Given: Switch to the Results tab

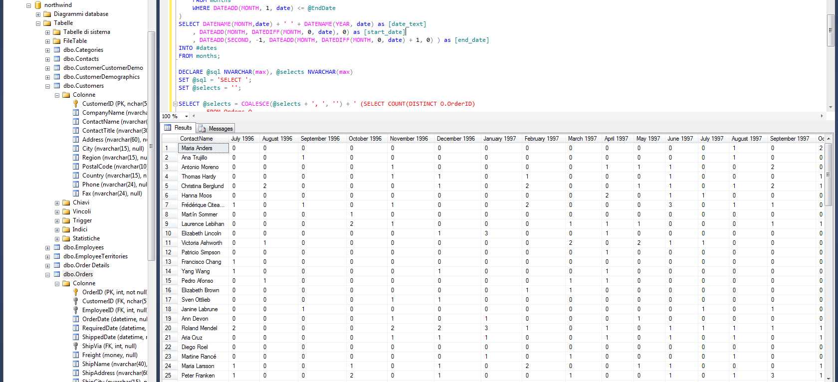Looking at the screenshot, I should click(x=178, y=128).
